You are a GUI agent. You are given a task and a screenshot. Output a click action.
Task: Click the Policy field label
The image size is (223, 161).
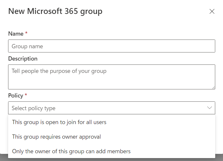(x=16, y=96)
